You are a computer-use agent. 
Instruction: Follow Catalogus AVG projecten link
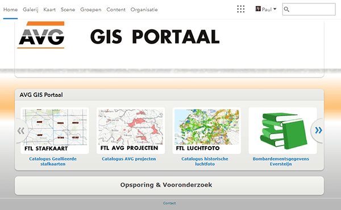coord(129,159)
